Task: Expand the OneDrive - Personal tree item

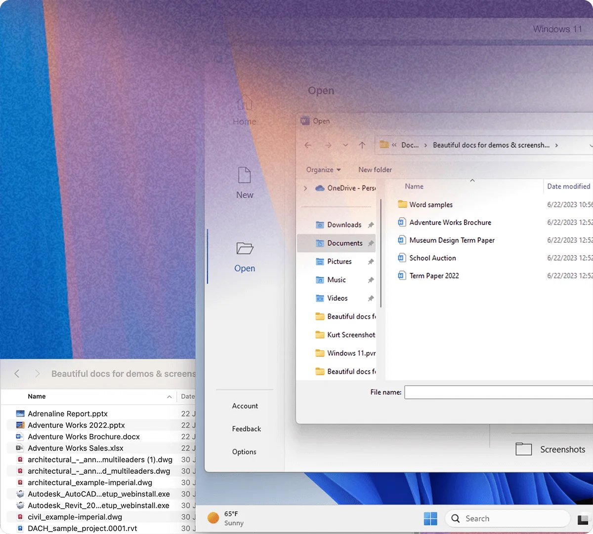Action: (306, 188)
